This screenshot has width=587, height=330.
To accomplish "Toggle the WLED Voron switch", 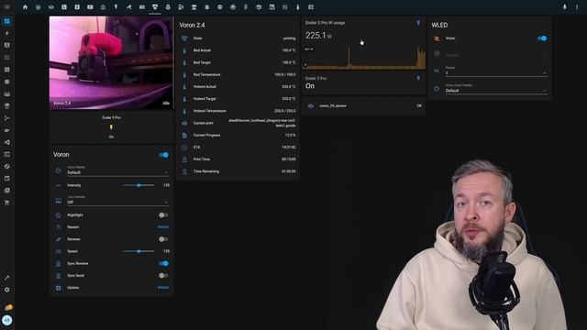I will [542, 38].
